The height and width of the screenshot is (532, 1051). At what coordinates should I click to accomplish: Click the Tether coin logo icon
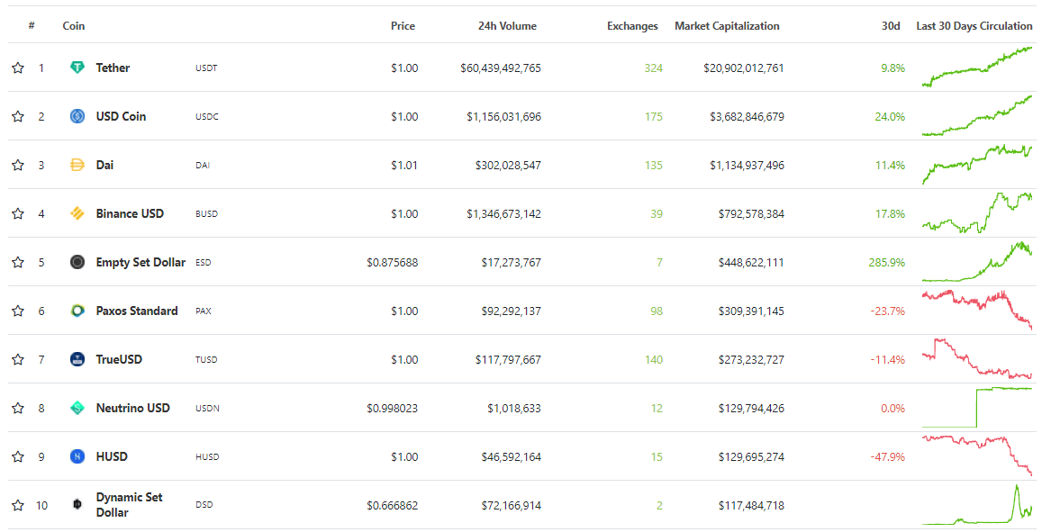(77, 68)
